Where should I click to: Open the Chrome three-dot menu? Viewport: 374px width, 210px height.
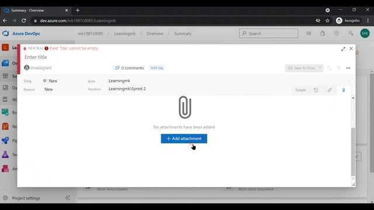(x=368, y=21)
